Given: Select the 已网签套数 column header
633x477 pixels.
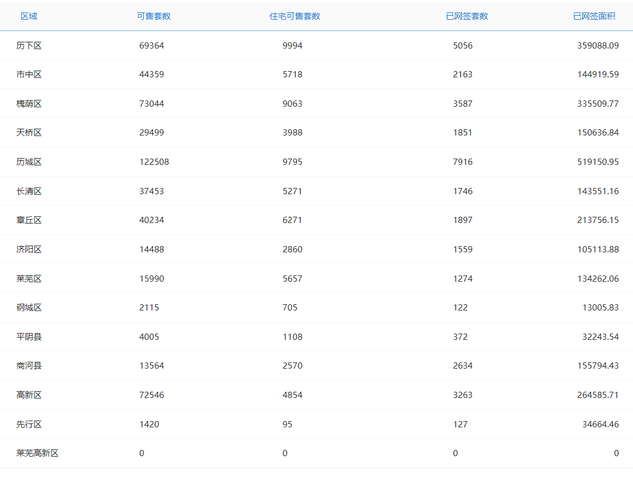Looking at the screenshot, I should point(467,16).
